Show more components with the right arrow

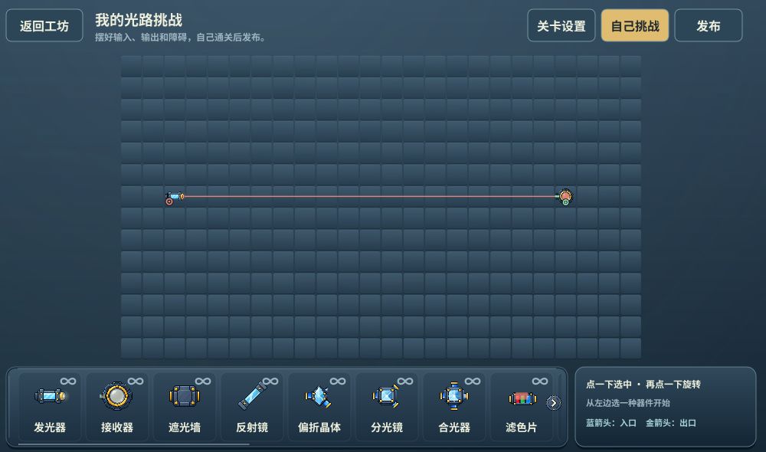tap(554, 403)
